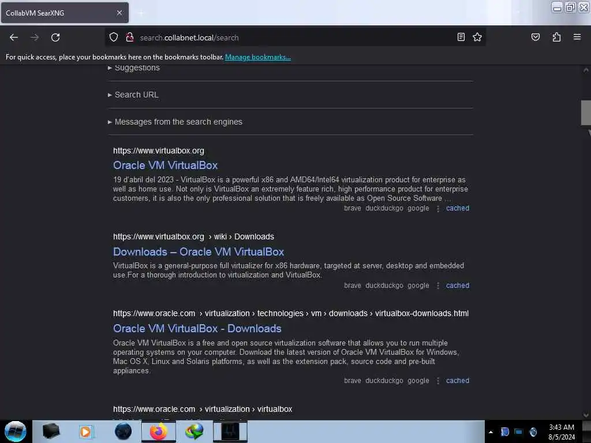Image resolution: width=591 pixels, height=443 pixels.
Task: Click the page vertical scrollbar thumb
Action: pyautogui.click(x=586, y=112)
